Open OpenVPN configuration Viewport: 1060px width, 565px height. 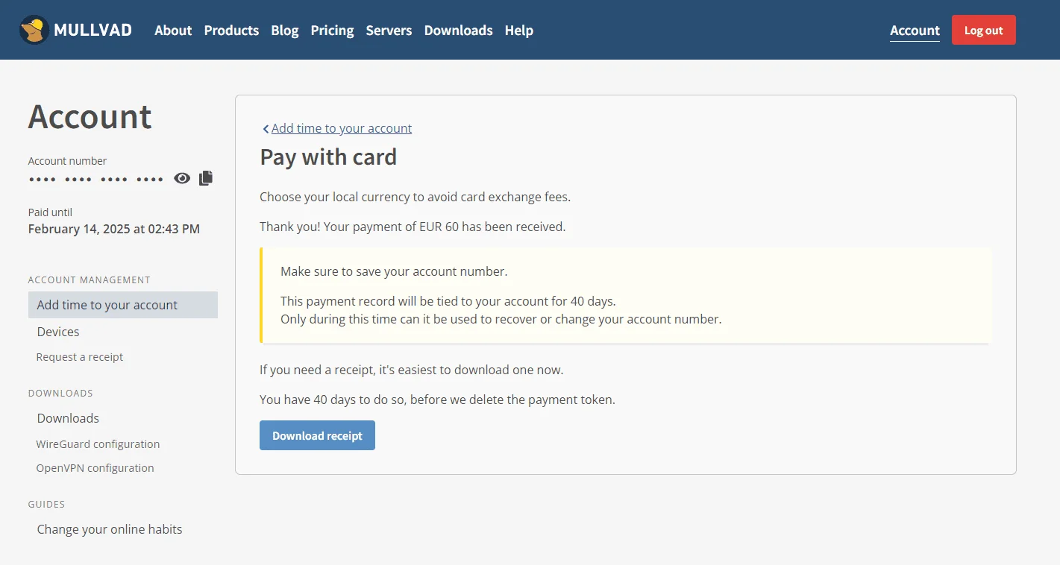[95, 468]
